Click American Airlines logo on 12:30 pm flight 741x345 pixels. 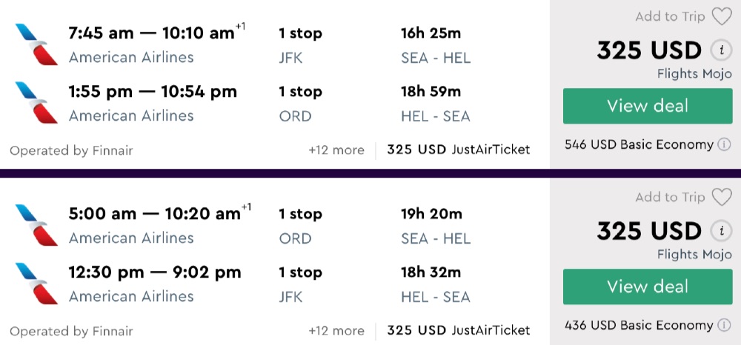(x=36, y=284)
